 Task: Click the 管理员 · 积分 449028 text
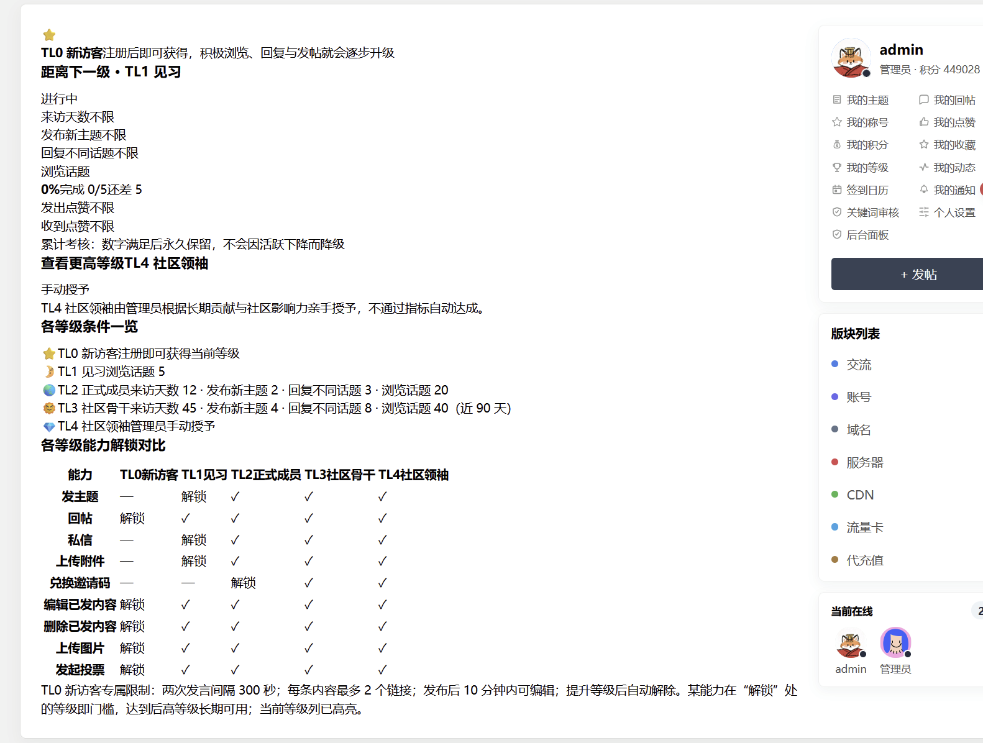(x=930, y=70)
